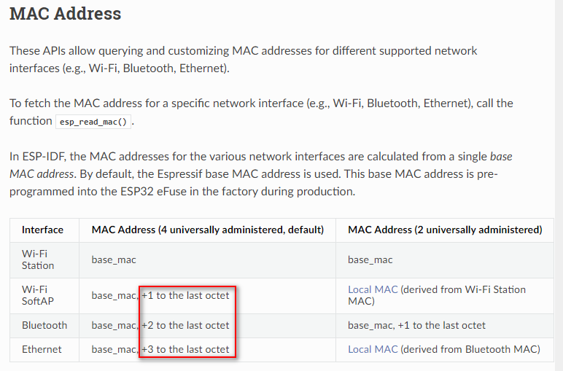
Task: Click base_mac in Wi-Fi Station default column
Action: pyautogui.click(x=114, y=259)
